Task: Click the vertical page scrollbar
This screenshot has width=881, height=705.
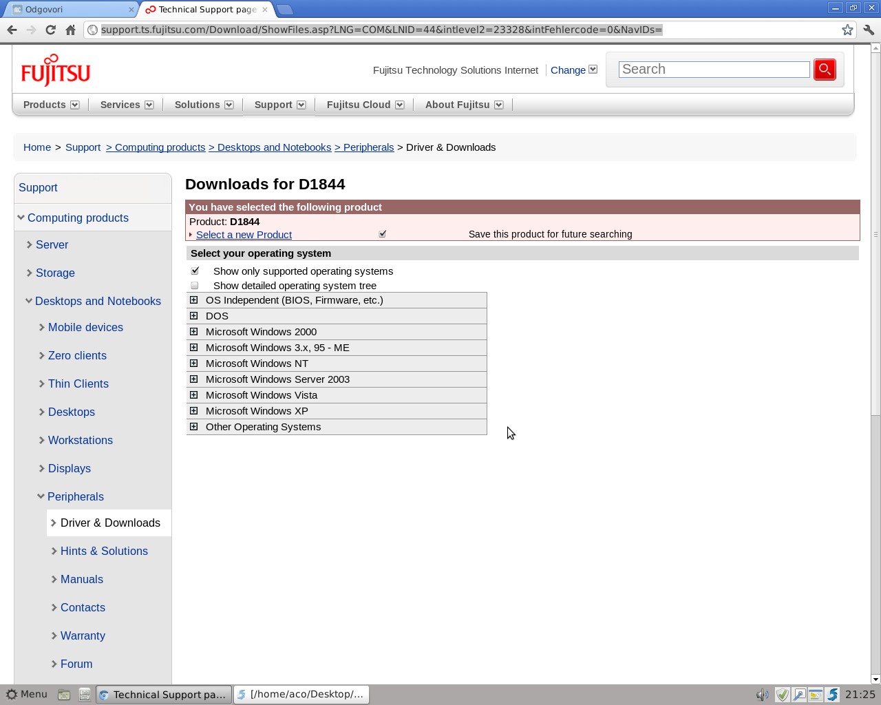Action: (x=875, y=234)
